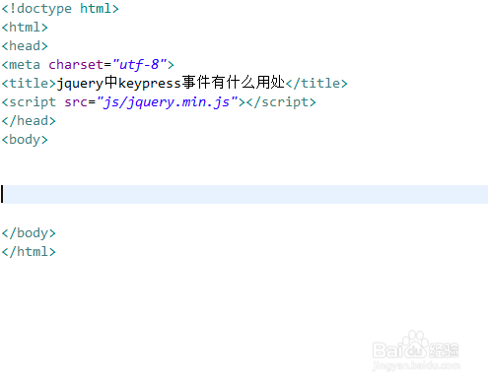Click the utf-8 attribute value
This screenshot has width=488, height=383.
(x=139, y=65)
